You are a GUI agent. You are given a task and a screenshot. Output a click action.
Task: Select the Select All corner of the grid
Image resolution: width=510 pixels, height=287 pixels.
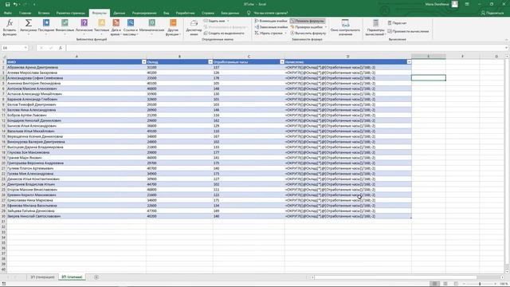point(3,57)
